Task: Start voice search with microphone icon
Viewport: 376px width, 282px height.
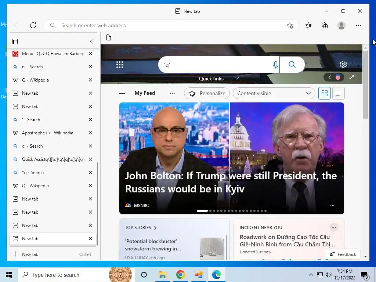Action: pyautogui.click(x=275, y=65)
